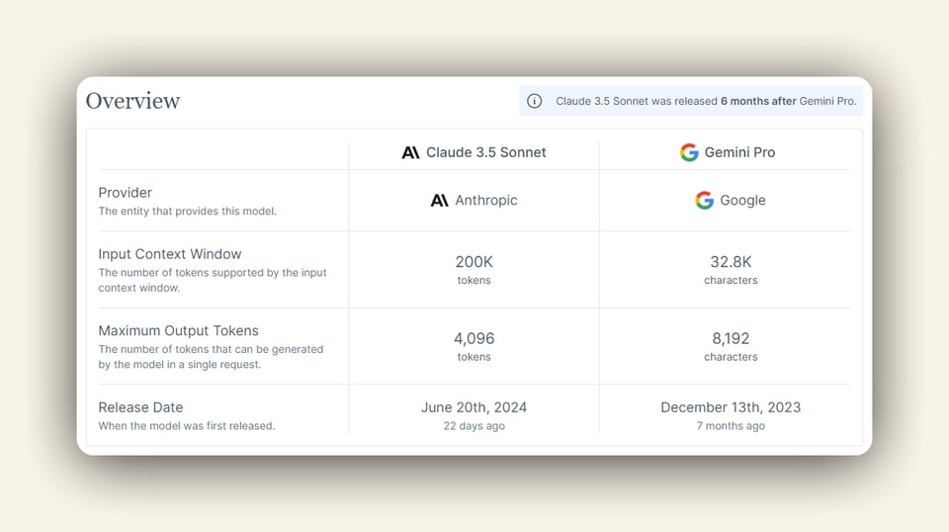Click the Anthropic provider name

point(486,201)
